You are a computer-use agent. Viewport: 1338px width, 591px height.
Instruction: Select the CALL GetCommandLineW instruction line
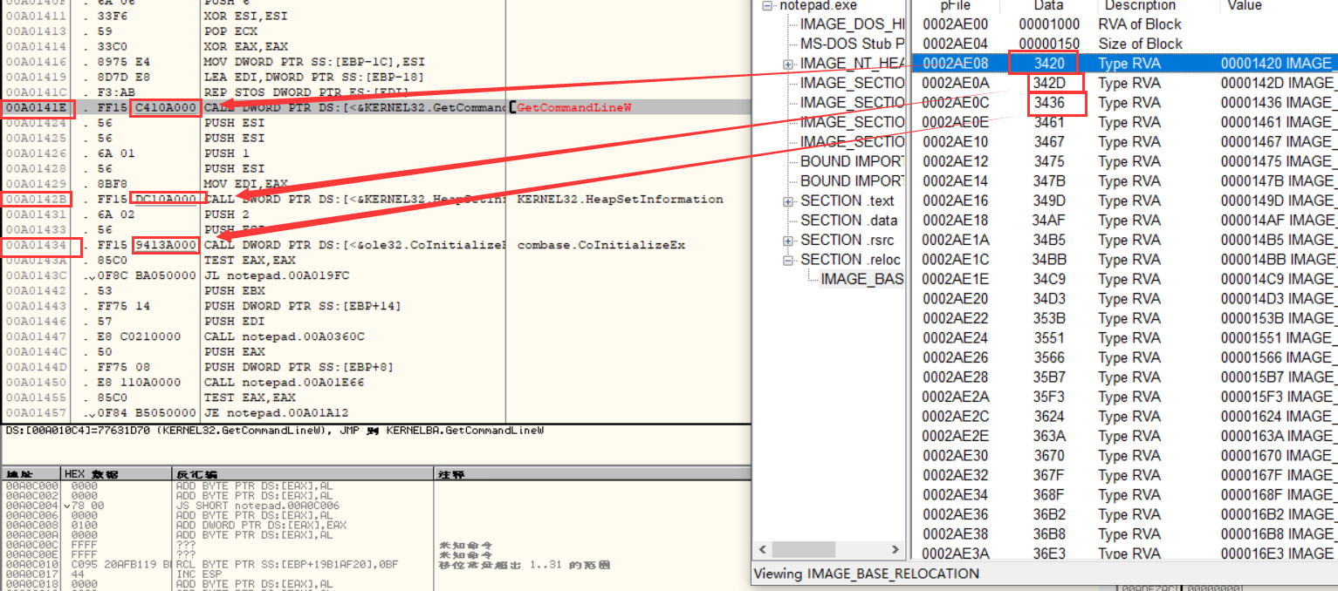349,108
